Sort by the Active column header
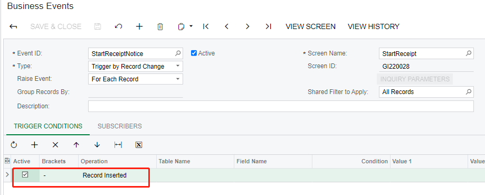This screenshot has width=485, height=195. [25, 161]
